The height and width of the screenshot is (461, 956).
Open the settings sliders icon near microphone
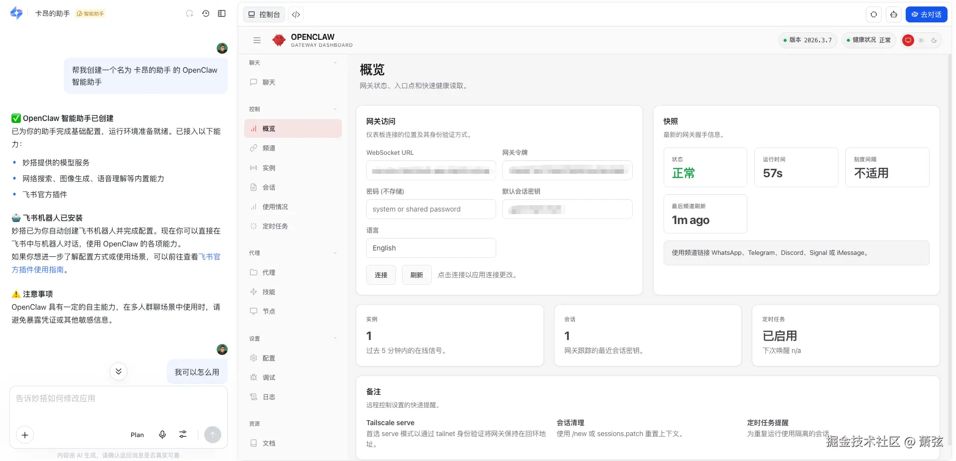[x=182, y=435]
